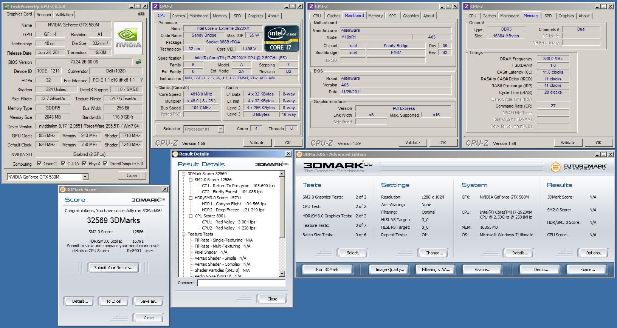Click the Comment input field

click(241, 283)
